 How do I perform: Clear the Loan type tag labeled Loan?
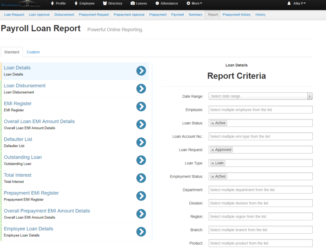[x=213, y=163]
